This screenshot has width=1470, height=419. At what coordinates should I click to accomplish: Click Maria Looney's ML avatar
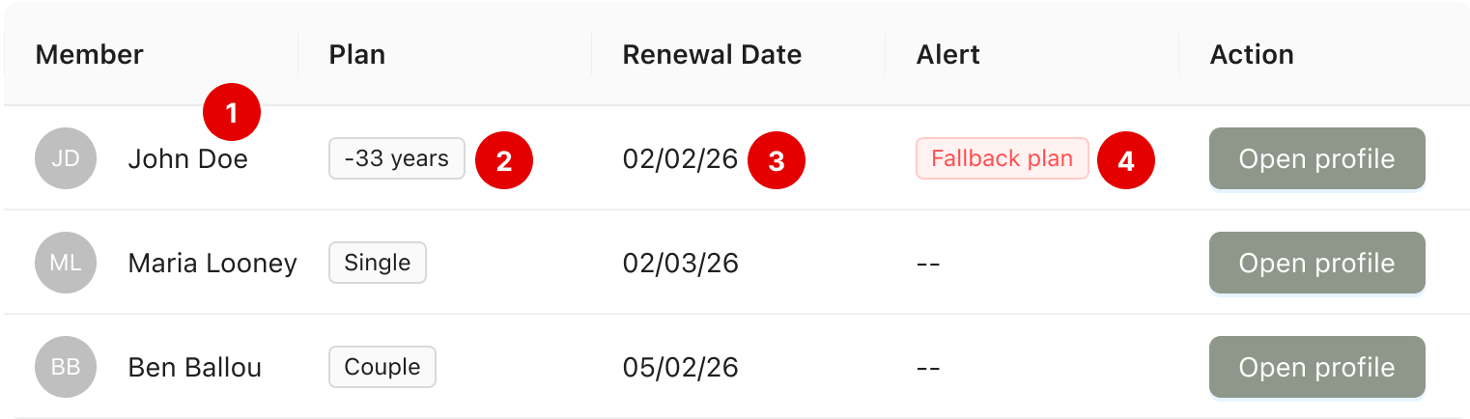[x=66, y=263]
